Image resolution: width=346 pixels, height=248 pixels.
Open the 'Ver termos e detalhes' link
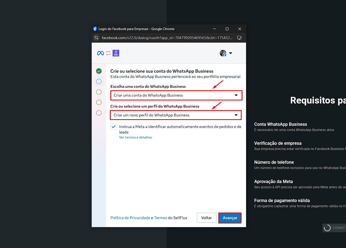click(135, 137)
